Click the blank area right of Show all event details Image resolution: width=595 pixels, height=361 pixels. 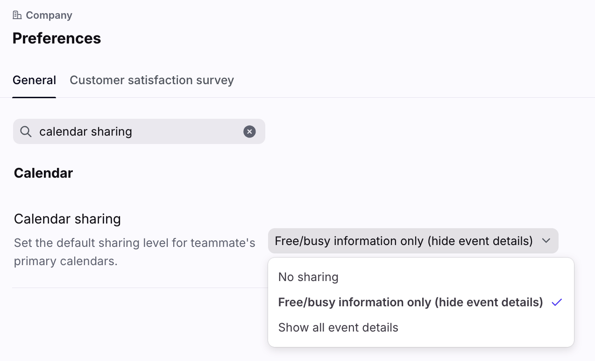(x=486, y=327)
